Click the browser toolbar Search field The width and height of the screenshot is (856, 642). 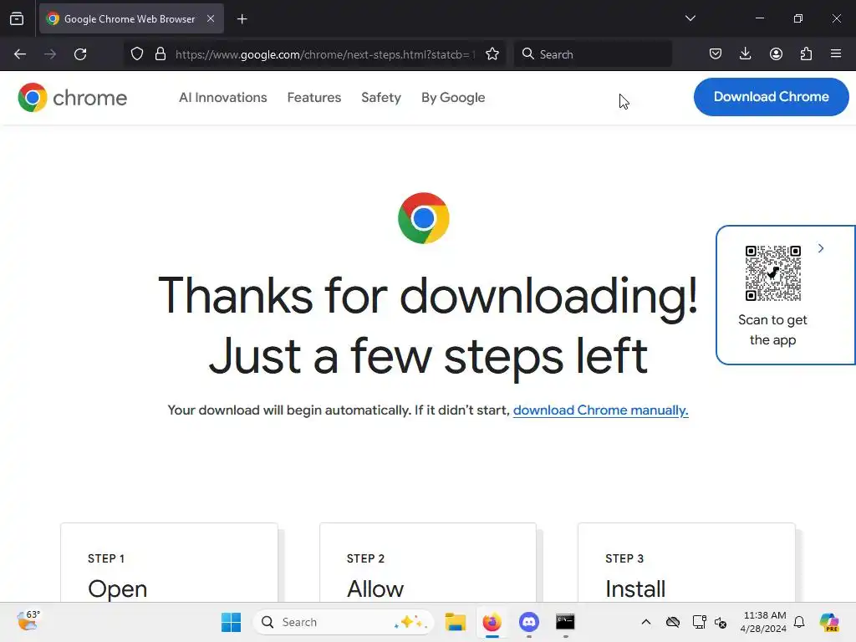pos(593,54)
